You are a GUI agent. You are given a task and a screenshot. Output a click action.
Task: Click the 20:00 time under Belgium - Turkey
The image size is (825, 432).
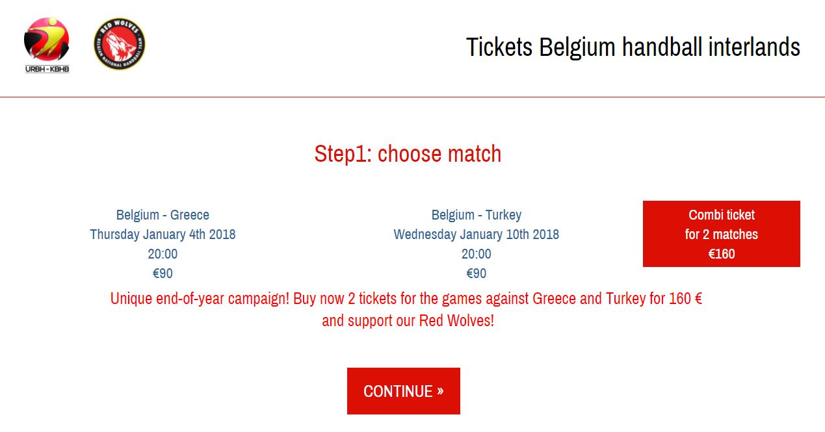[x=477, y=253]
